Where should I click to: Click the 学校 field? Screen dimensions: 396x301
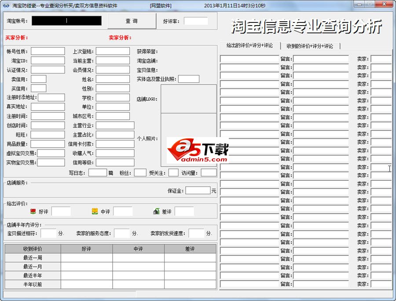[113, 97]
